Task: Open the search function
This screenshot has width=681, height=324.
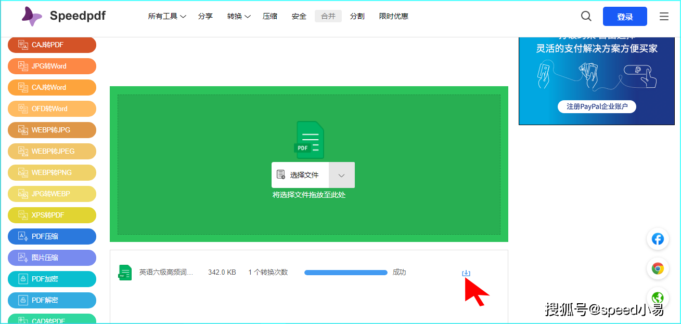Action: pyautogui.click(x=586, y=16)
